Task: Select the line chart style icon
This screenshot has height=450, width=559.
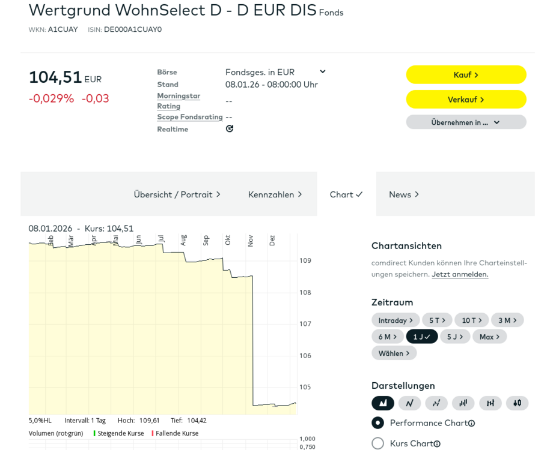Action: click(409, 403)
